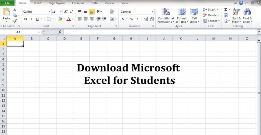This screenshot has width=261, height=135.
Task: Apply Percent Style
Action: (132, 19)
